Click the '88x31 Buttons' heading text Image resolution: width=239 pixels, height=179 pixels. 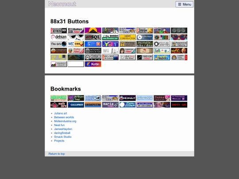(x=69, y=21)
